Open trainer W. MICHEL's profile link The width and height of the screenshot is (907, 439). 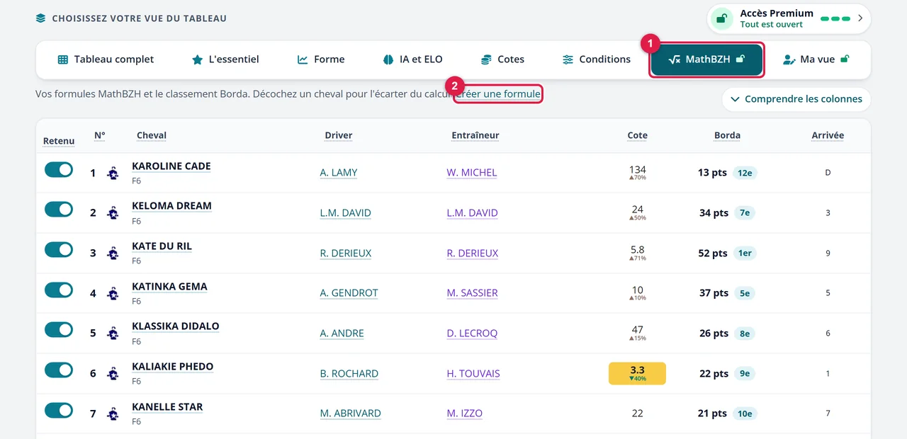[472, 173]
